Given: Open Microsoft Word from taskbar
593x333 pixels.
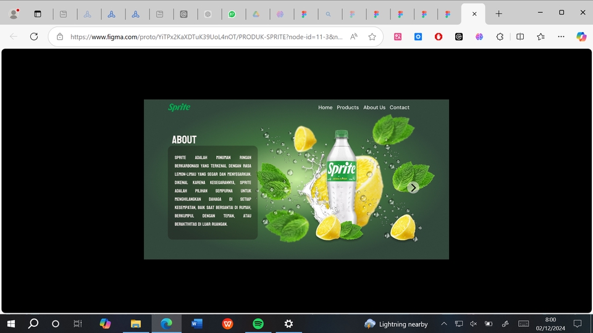Looking at the screenshot, I should pos(196,324).
